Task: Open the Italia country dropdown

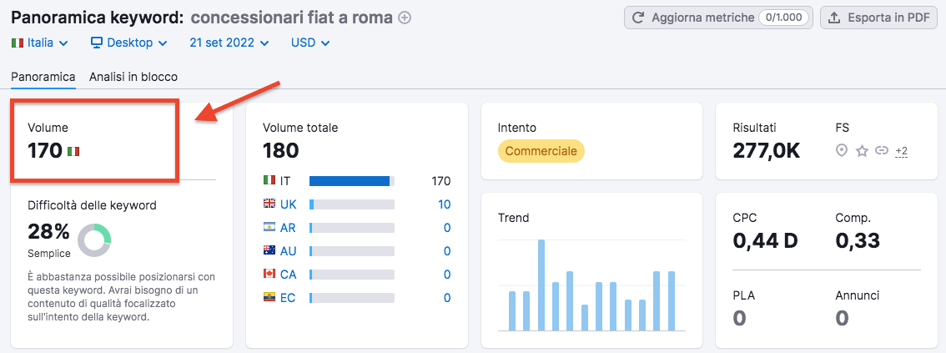Action: pyautogui.click(x=39, y=43)
